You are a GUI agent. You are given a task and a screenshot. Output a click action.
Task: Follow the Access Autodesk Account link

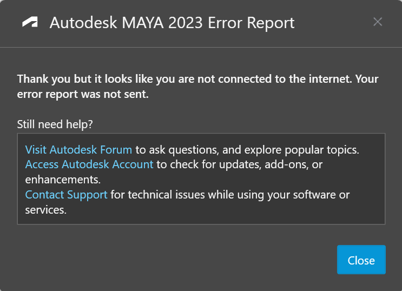89,164
